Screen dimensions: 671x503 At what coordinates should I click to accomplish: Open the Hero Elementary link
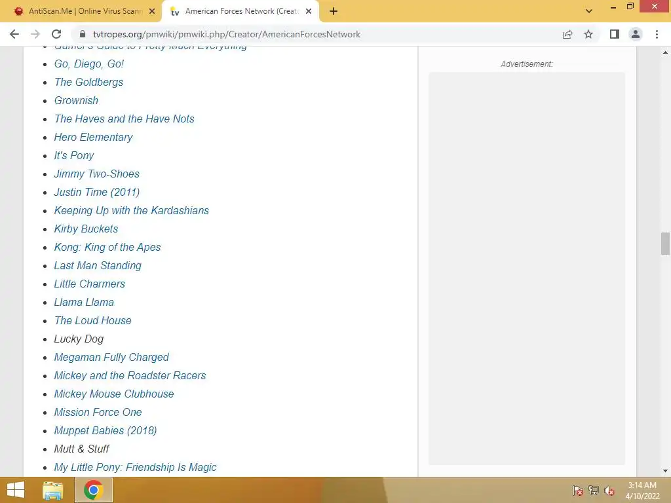[x=93, y=138]
